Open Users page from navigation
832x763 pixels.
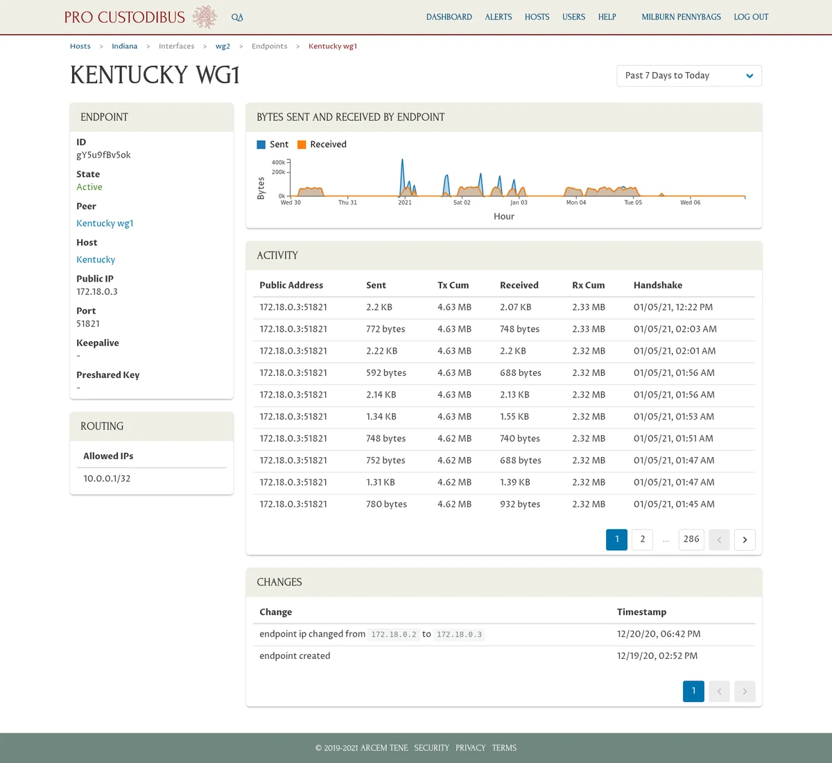573,17
